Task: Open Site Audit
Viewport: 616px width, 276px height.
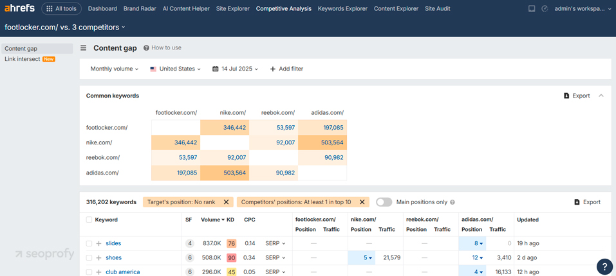Action: tap(438, 8)
